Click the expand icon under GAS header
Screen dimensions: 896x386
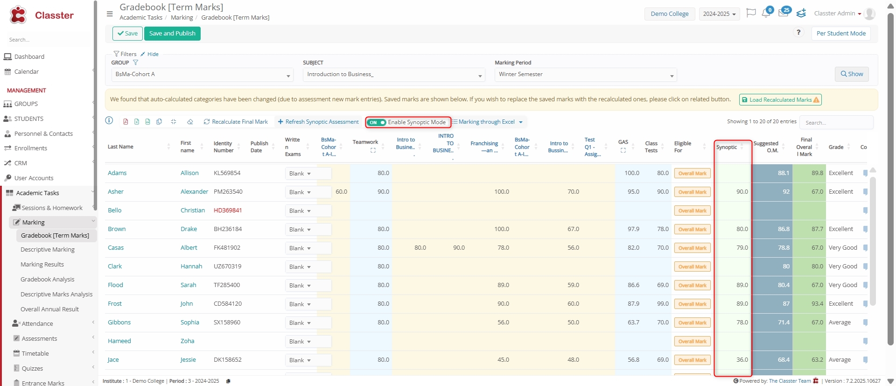click(x=623, y=150)
